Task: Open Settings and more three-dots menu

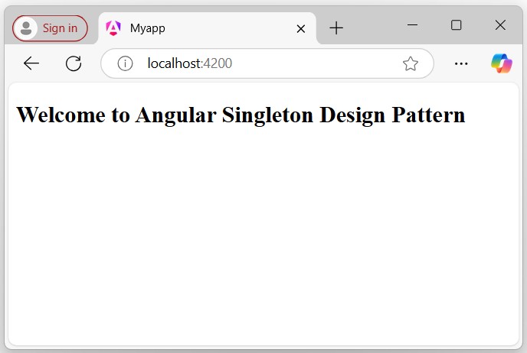Action: pyautogui.click(x=461, y=63)
